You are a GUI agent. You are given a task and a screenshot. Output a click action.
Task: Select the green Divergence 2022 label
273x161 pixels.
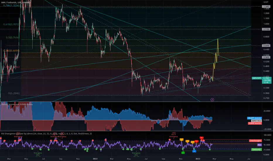pyautogui.click(x=136, y=154)
